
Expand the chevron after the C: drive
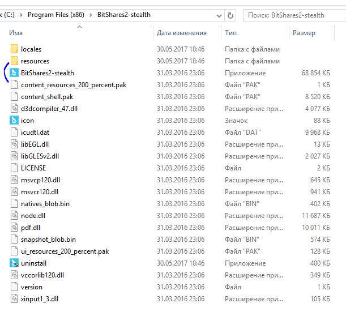pos(21,15)
